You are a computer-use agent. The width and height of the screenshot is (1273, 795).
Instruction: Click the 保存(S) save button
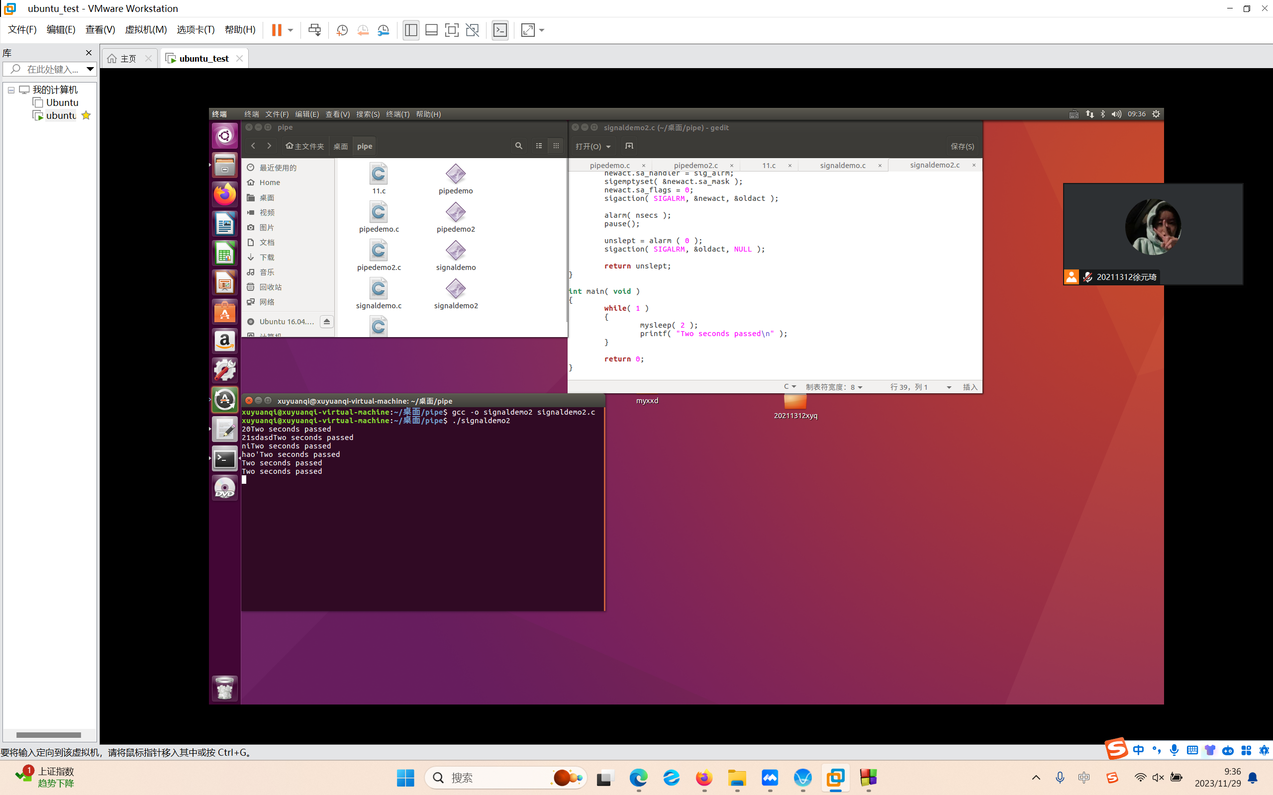coord(962,146)
